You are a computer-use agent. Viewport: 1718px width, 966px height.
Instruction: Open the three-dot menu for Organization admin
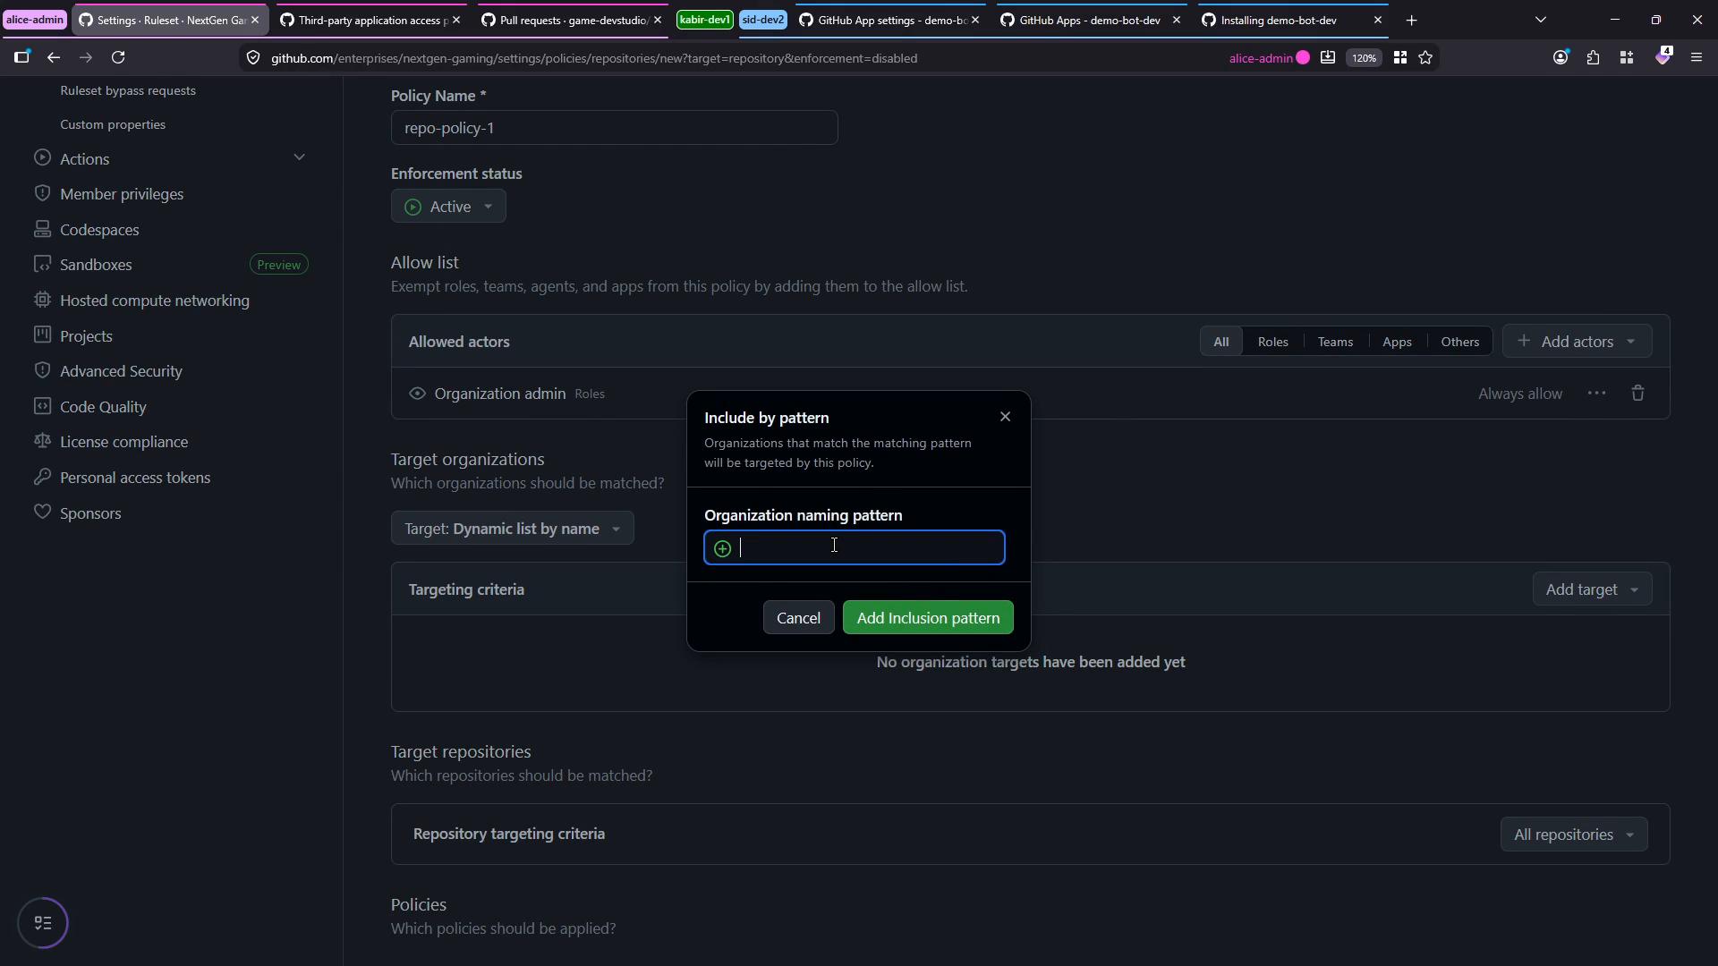click(1596, 394)
